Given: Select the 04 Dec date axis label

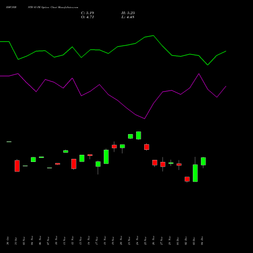Looking at the screenshot, I should [202, 241].
